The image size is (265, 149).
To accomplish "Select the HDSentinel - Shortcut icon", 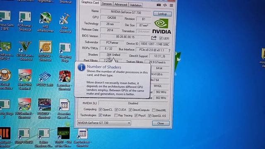I will tap(24, 108).
